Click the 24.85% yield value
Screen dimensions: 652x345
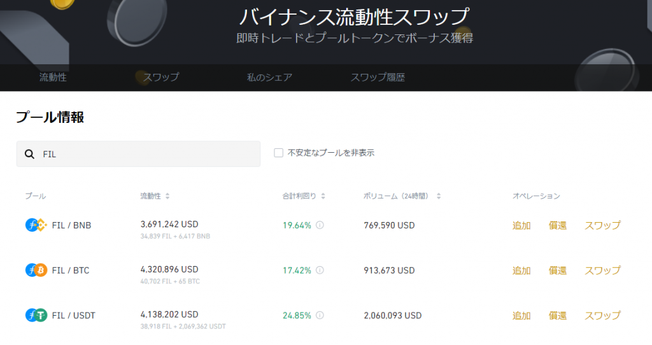(x=297, y=316)
